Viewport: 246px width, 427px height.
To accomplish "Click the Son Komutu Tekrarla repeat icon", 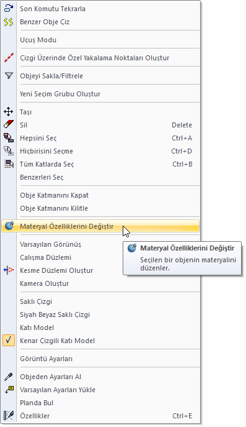I will [x=9, y=9].
